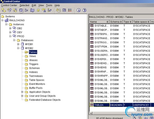The height and width of the screenshot is (119, 154).
Task: Sort the table by Table space column
Action: tap(141, 22)
